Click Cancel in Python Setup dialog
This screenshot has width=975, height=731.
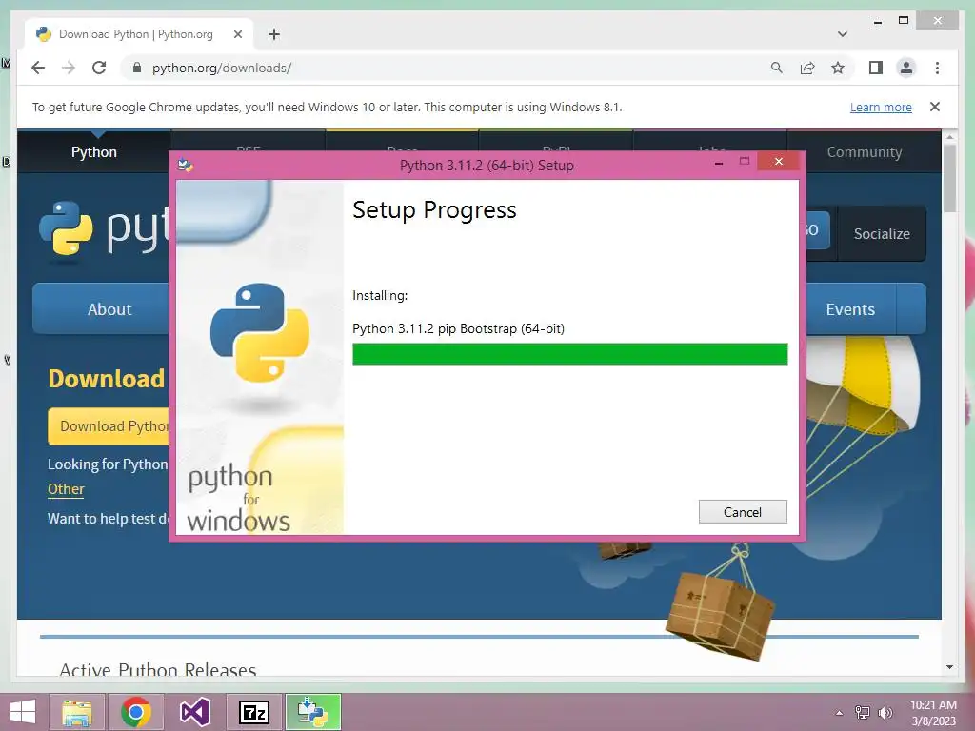743,511
